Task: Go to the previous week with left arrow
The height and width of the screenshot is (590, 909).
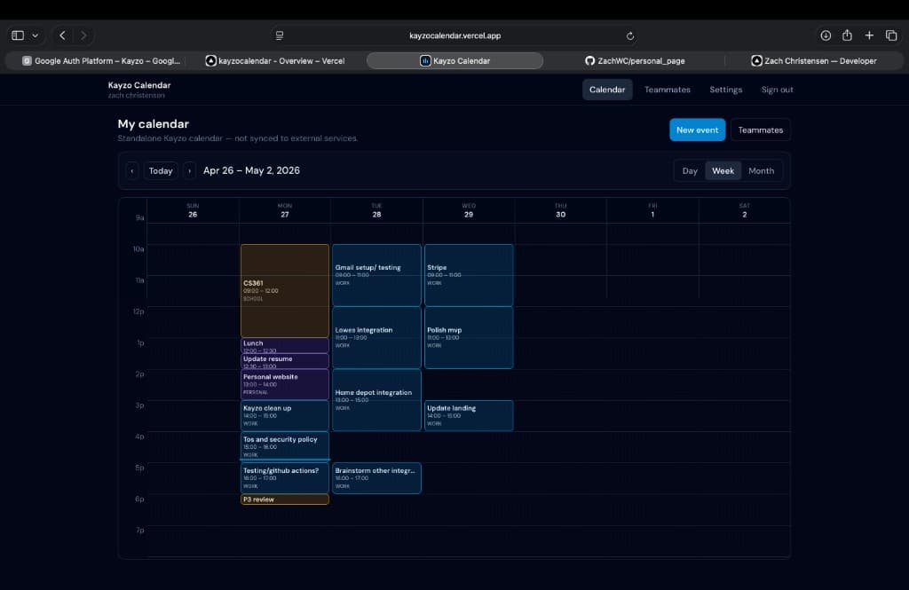Action: (131, 170)
